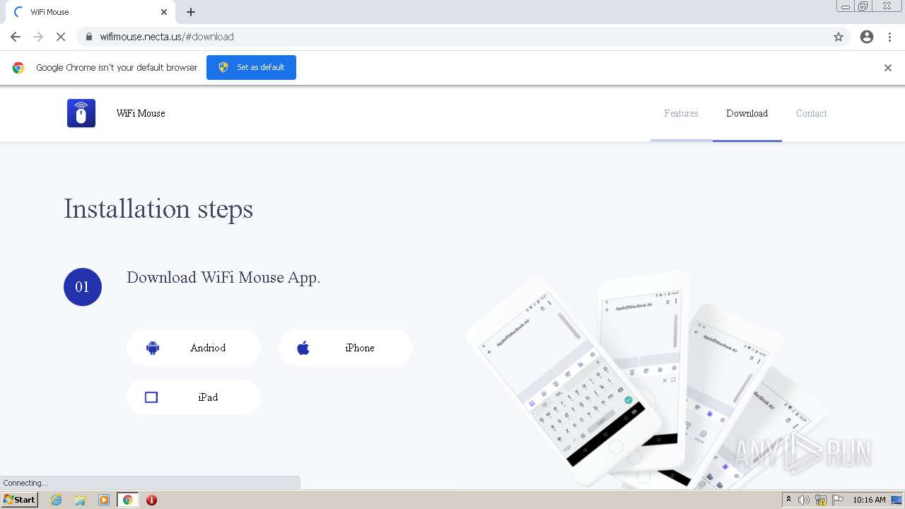Open volume control in system tray
The image size is (905, 509).
804,500
